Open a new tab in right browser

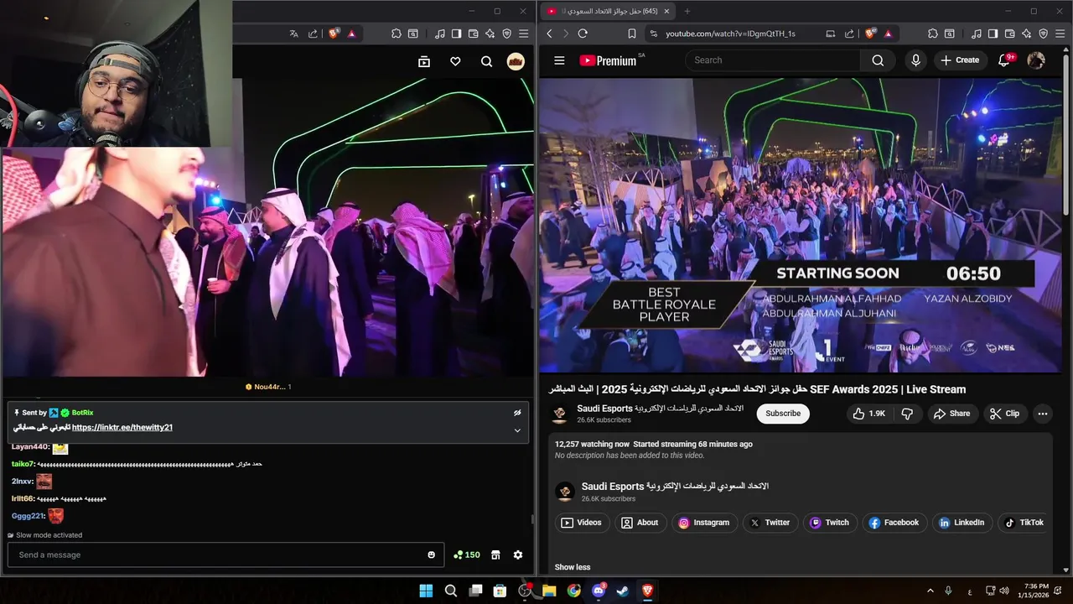tap(687, 11)
